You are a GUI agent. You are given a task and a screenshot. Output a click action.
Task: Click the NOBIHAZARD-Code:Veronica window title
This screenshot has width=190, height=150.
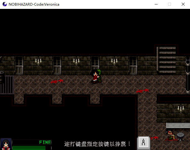(34, 4)
